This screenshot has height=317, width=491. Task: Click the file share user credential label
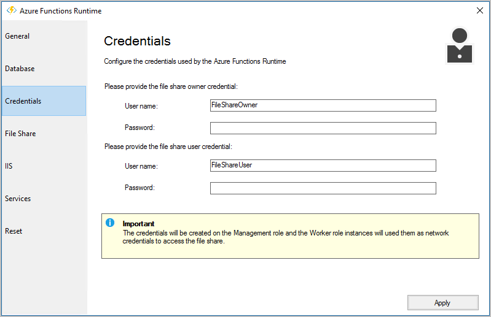(x=168, y=147)
